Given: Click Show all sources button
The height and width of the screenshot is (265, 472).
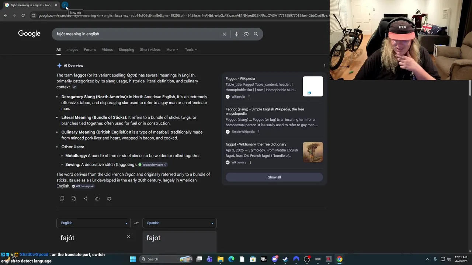Looking at the screenshot, I should click(x=274, y=177).
